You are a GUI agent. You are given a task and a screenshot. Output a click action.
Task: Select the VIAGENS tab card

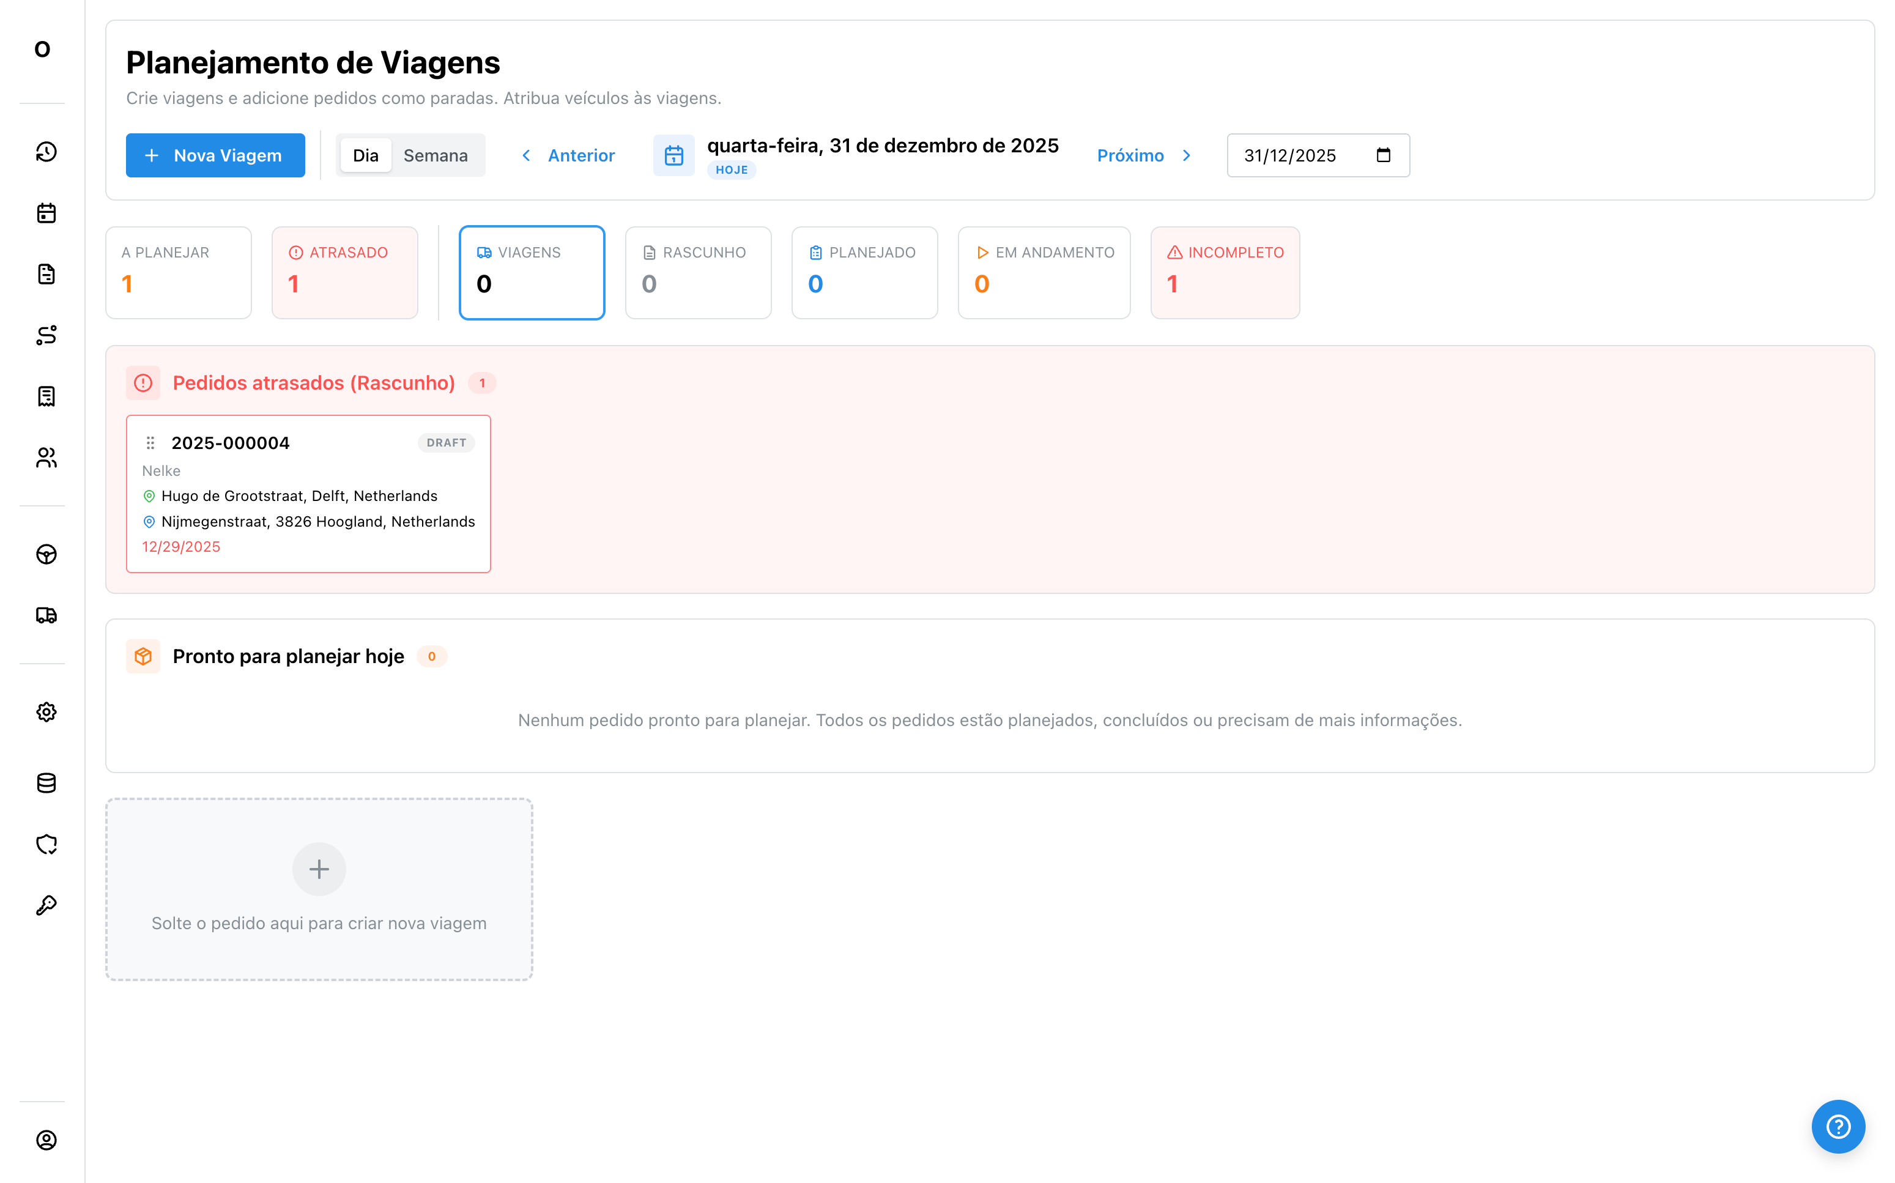point(532,272)
